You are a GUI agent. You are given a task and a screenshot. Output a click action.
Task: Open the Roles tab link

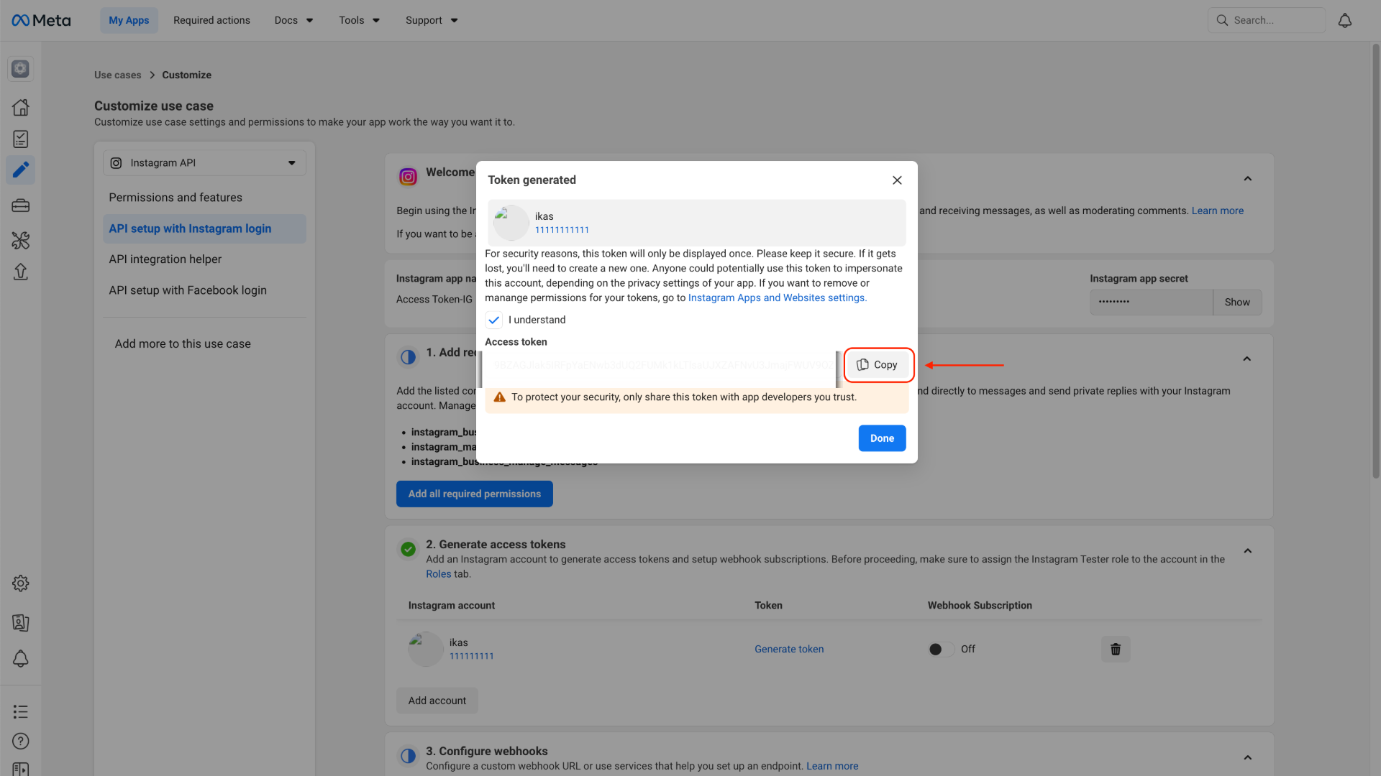click(438, 574)
